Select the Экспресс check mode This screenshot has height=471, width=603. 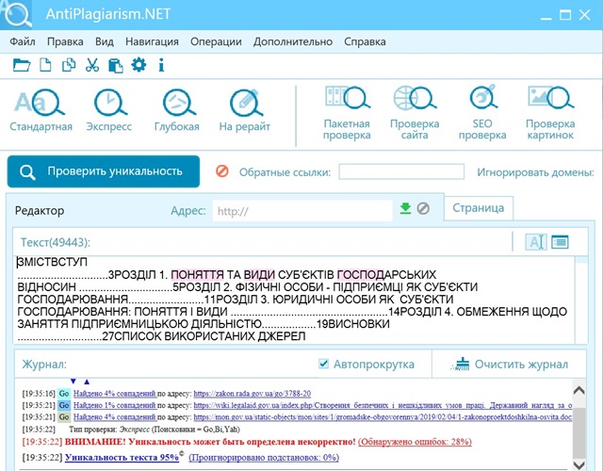109,110
